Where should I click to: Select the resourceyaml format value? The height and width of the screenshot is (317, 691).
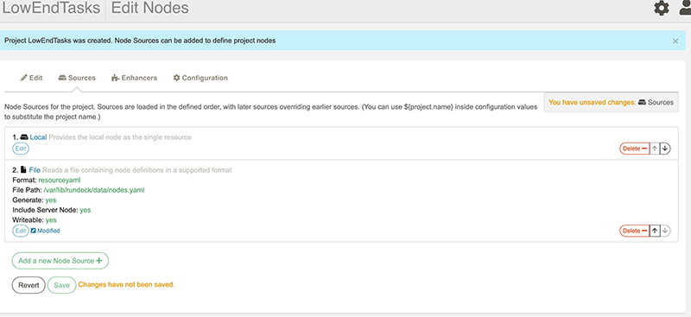coord(60,180)
